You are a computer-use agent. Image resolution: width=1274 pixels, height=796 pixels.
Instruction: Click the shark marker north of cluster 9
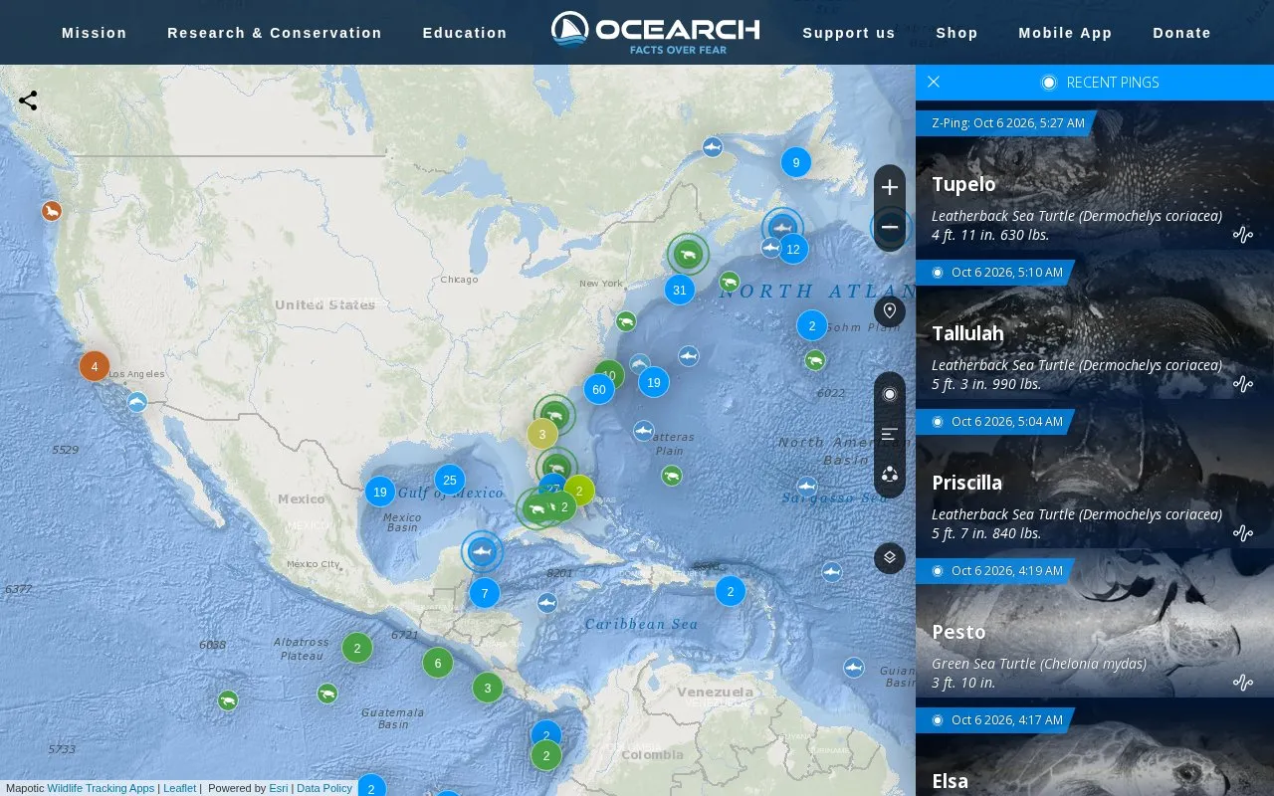point(713,147)
